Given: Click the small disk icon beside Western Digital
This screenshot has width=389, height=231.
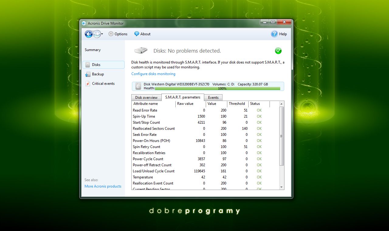Looking at the screenshot, I should tap(139, 86).
